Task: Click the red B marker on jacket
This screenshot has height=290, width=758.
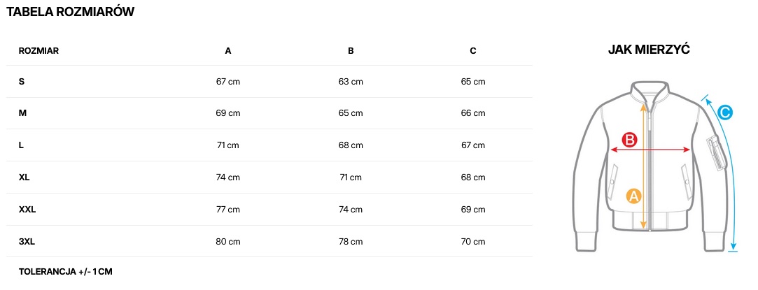Action: coord(629,140)
